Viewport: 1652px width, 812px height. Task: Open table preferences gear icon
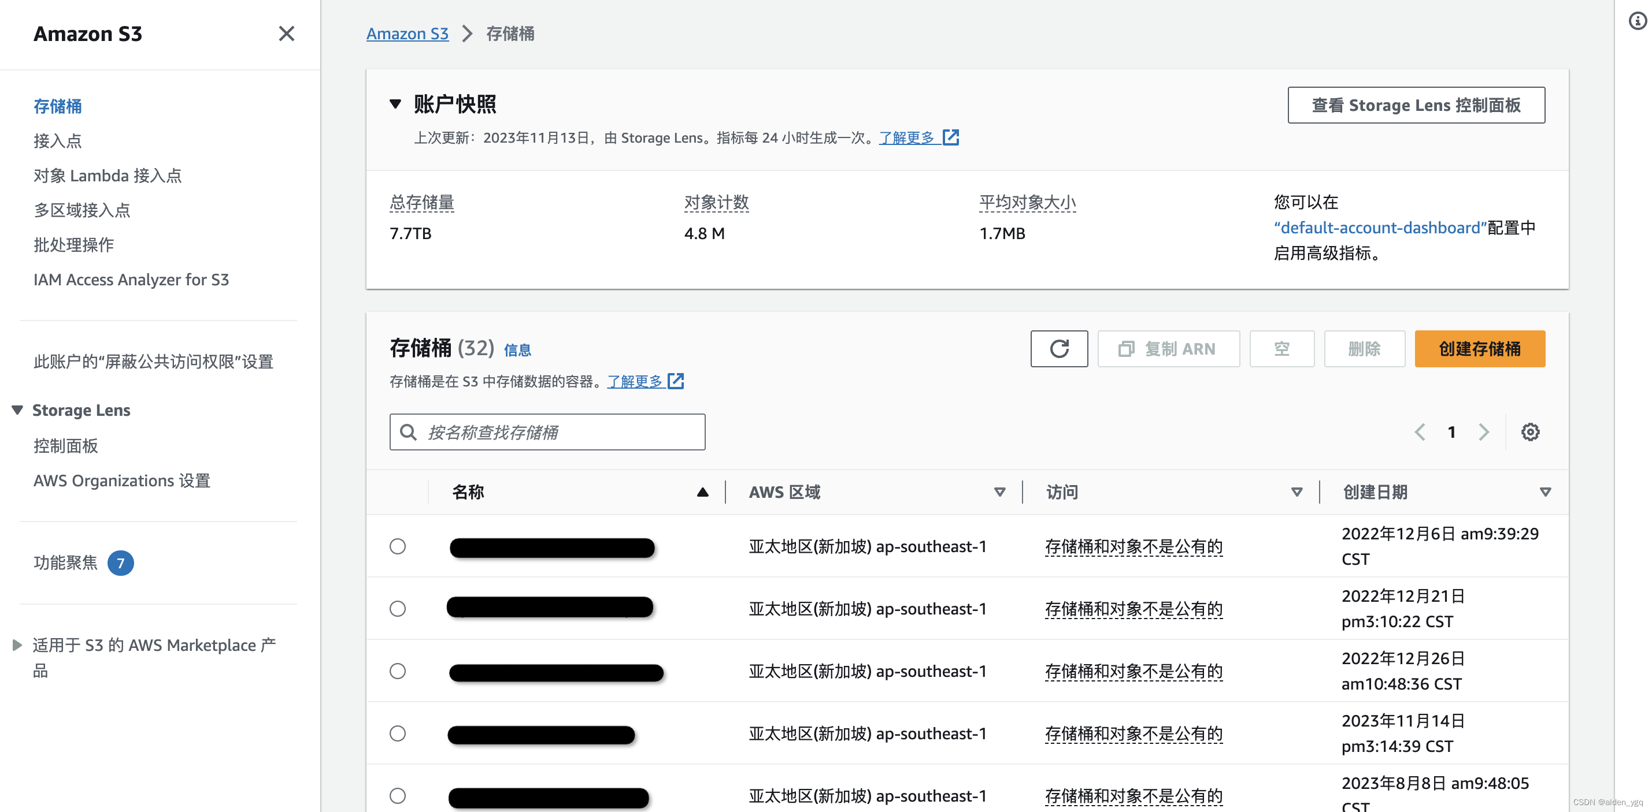[1530, 432]
